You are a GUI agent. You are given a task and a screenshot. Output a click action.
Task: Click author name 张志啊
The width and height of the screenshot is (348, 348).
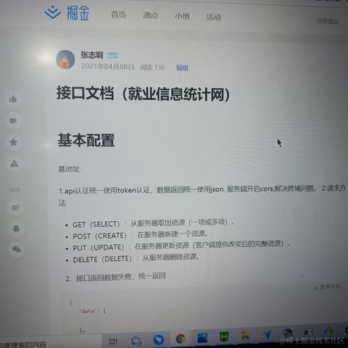pos(92,55)
